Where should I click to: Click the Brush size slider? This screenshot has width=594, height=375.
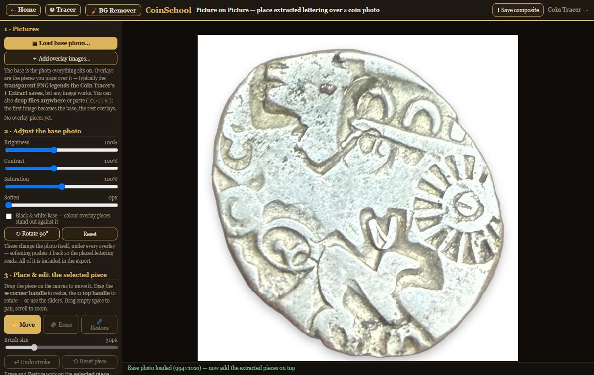[x=61, y=348]
